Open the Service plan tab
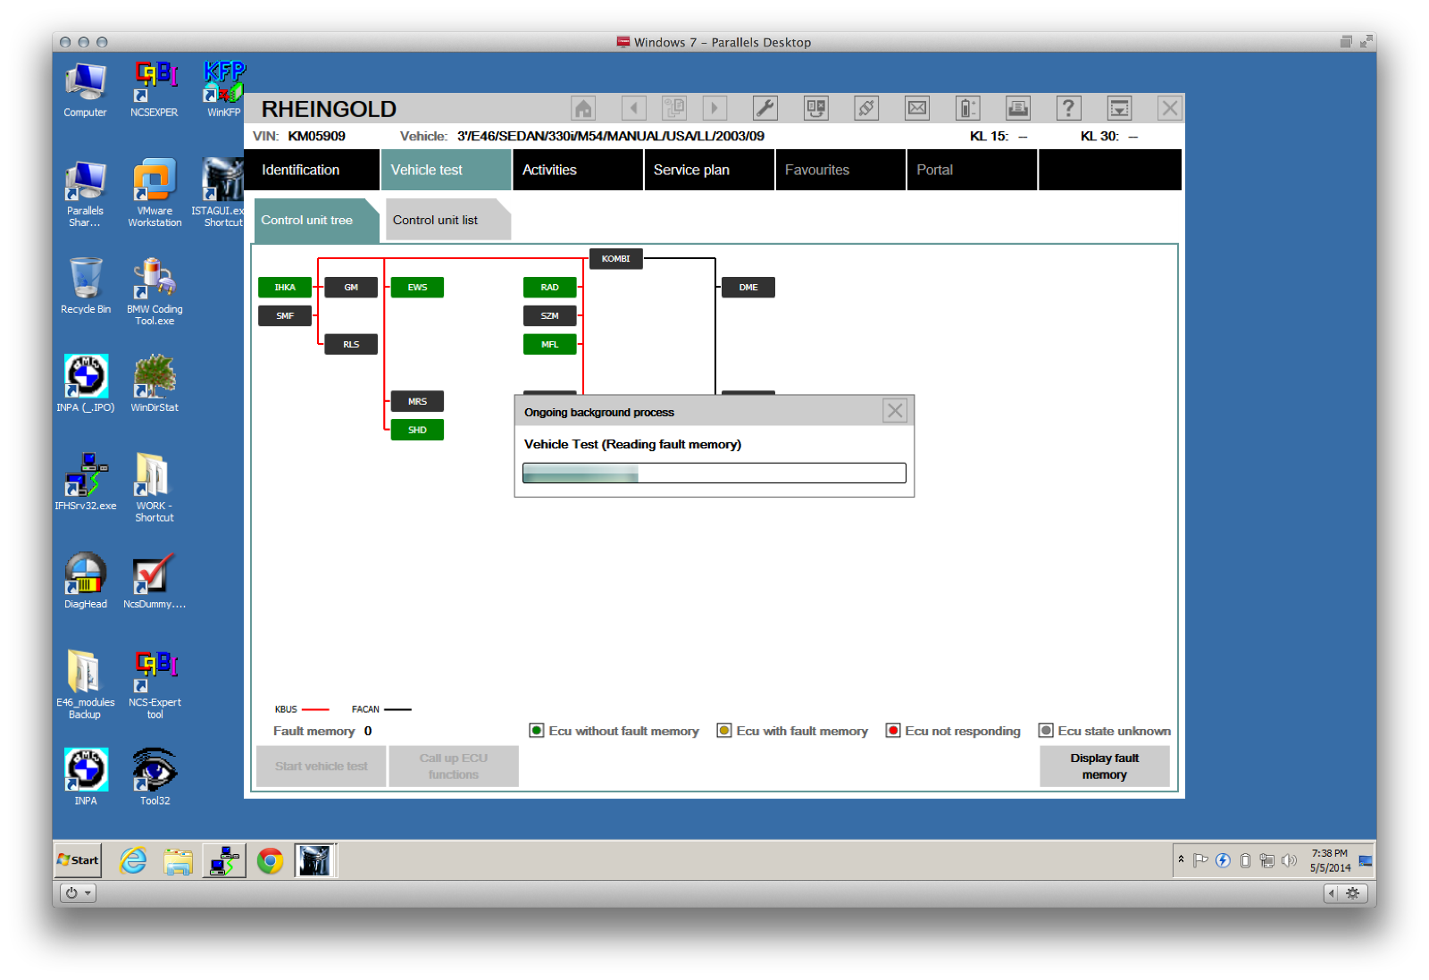1429x980 pixels. 708,170
